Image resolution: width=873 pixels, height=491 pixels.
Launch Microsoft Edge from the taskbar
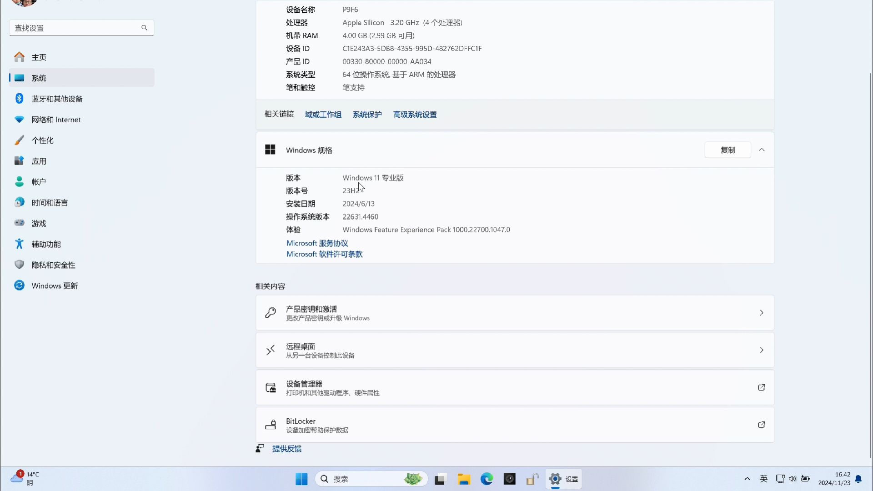click(x=487, y=479)
